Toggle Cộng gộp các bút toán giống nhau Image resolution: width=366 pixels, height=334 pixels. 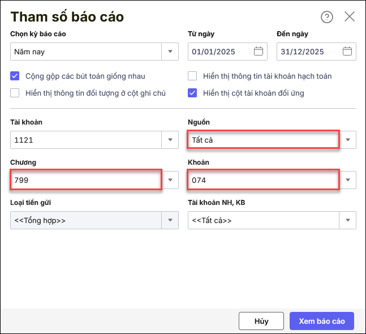(x=15, y=76)
